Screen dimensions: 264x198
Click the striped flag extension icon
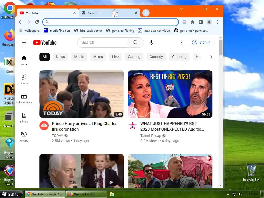point(184,22)
